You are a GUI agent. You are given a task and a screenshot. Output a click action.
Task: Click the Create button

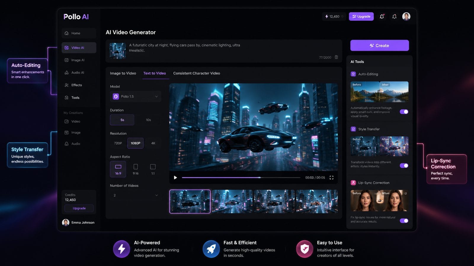pos(379,46)
